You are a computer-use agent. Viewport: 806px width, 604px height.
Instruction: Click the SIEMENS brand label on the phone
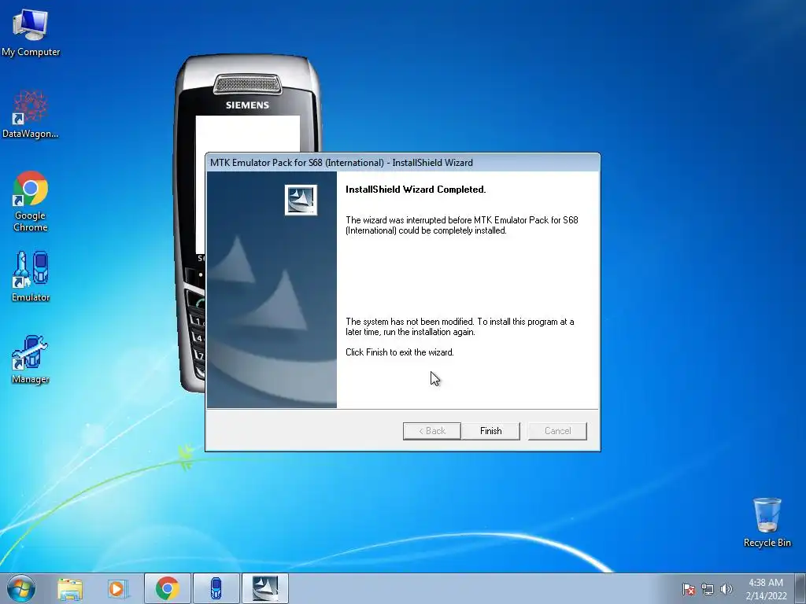(247, 105)
